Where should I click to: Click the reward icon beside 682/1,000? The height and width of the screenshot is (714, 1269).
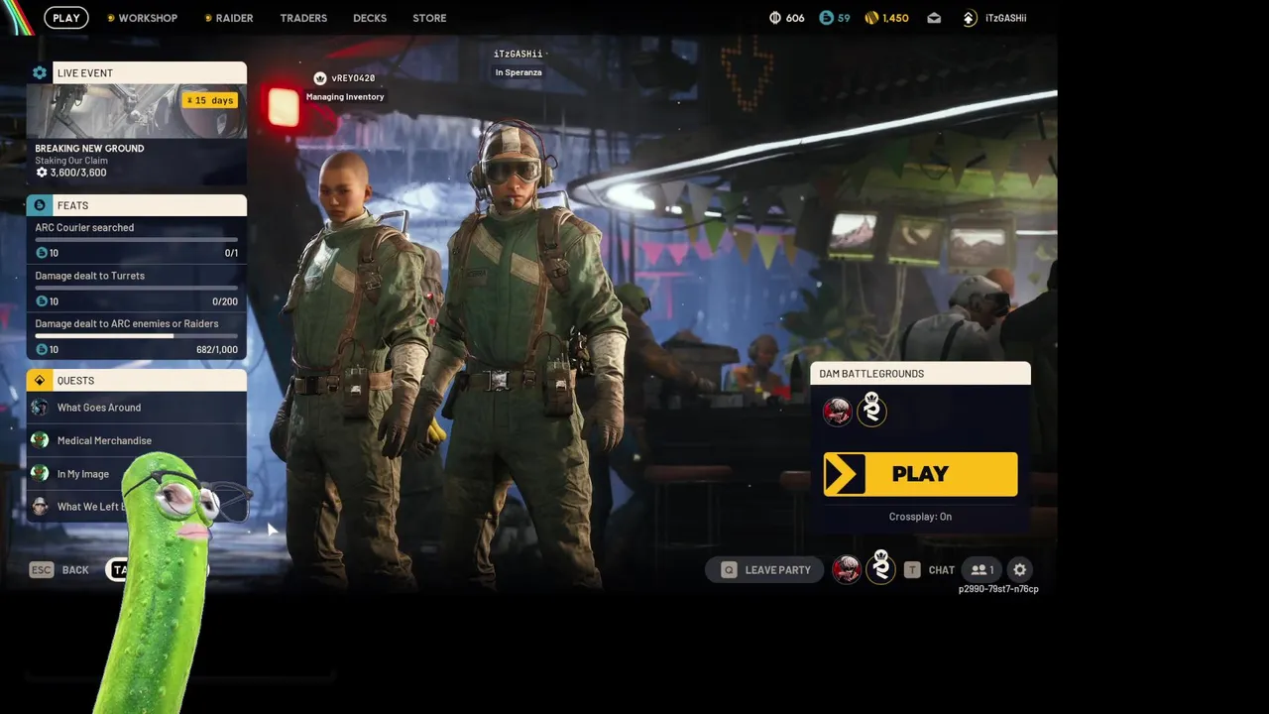click(x=42, y=349)
